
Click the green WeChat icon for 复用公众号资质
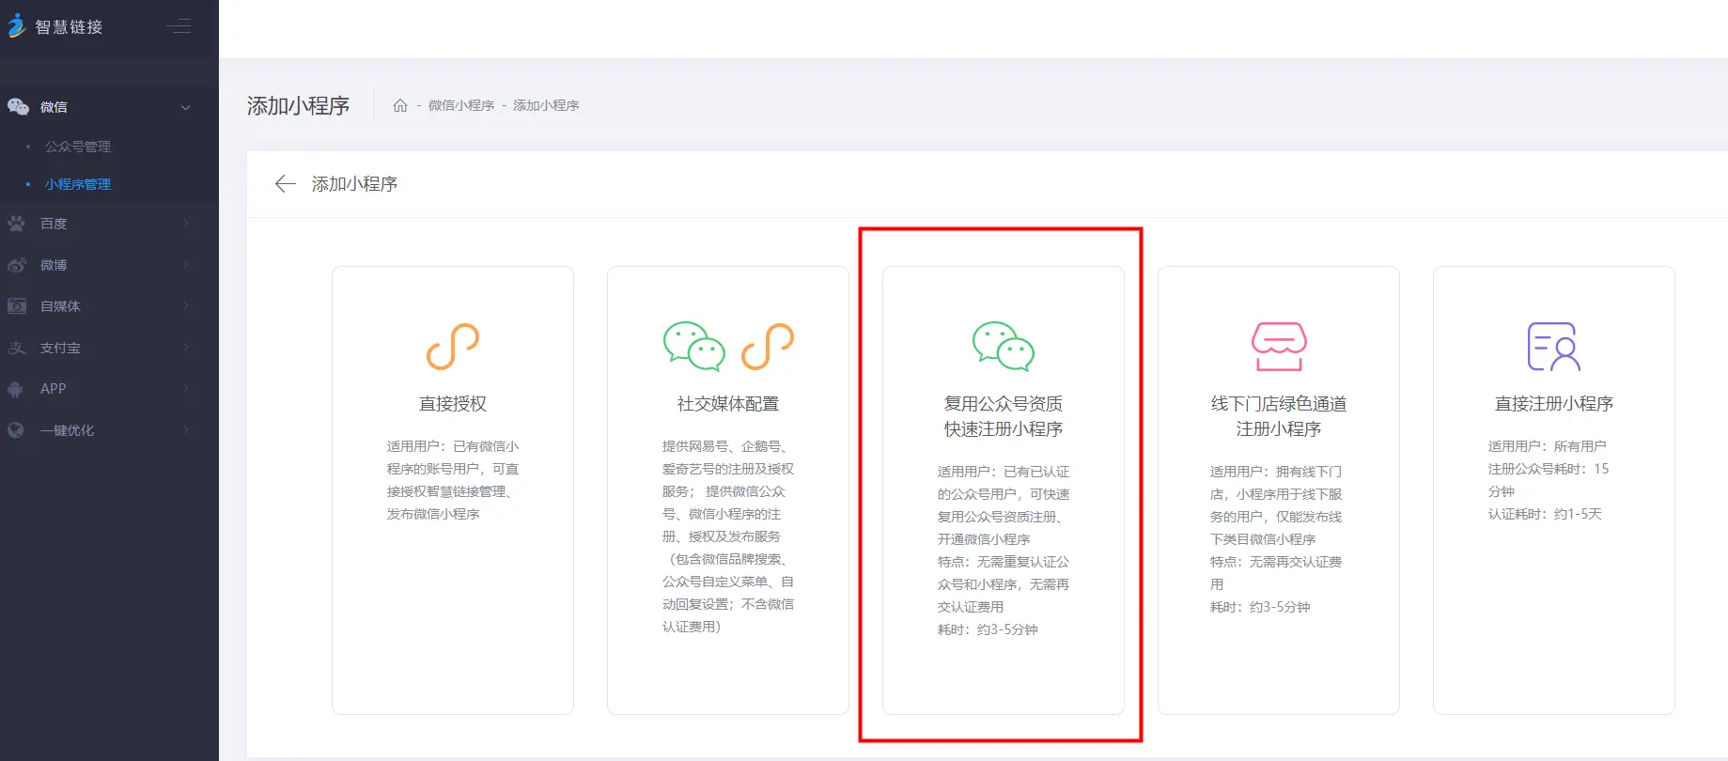[x=1003, y=346]
